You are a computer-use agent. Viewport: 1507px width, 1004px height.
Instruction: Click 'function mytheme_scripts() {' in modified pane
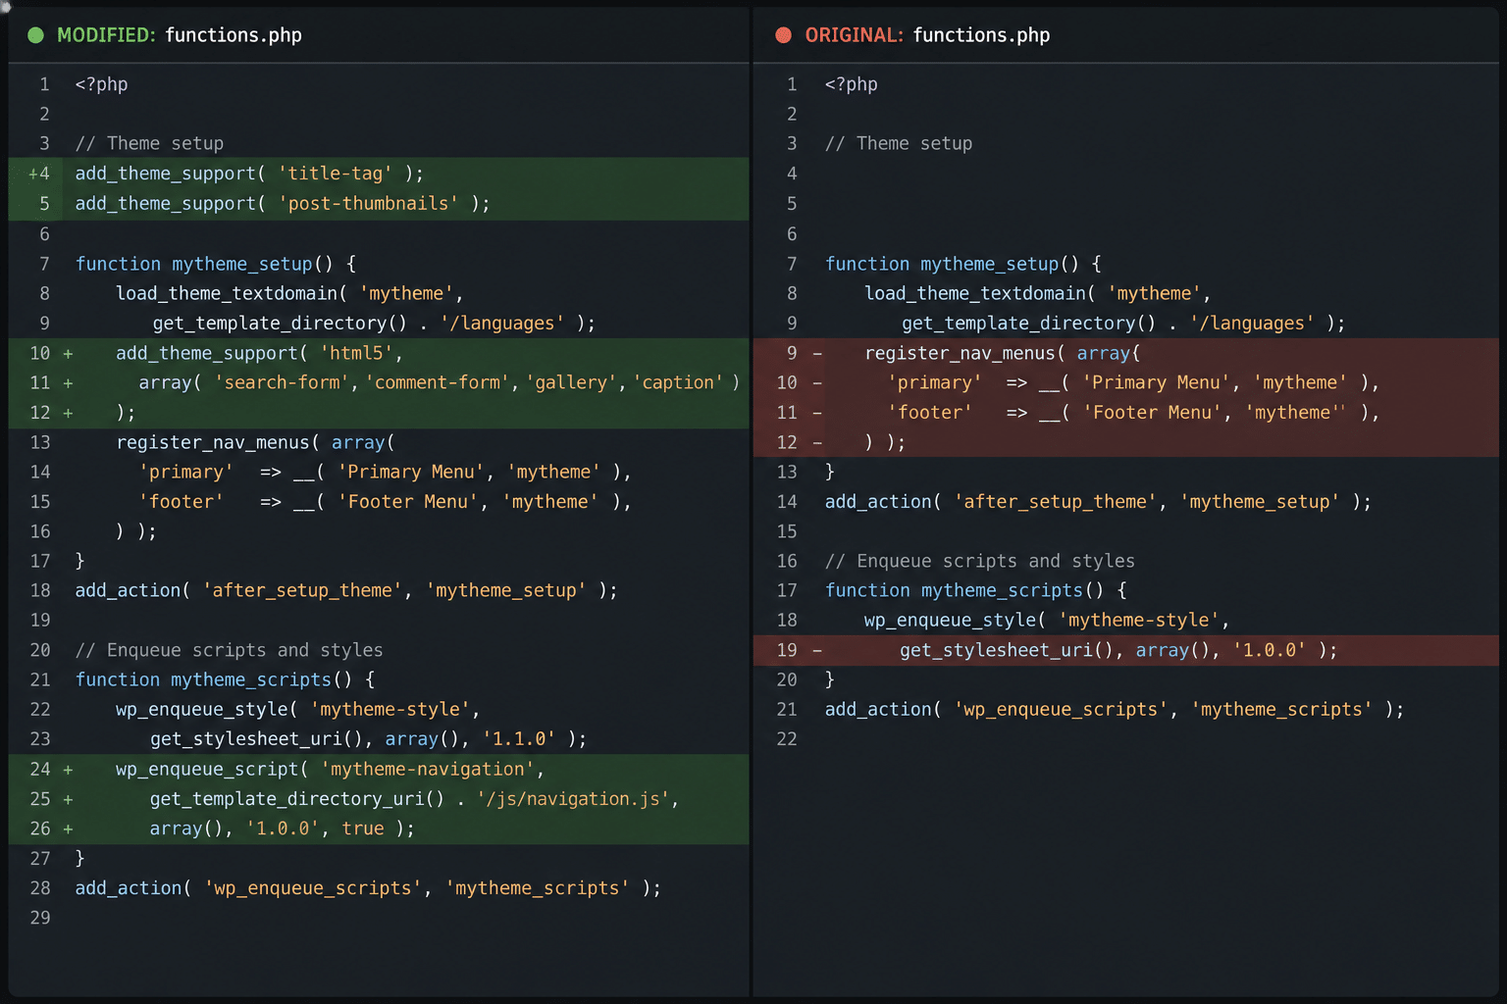226,679
